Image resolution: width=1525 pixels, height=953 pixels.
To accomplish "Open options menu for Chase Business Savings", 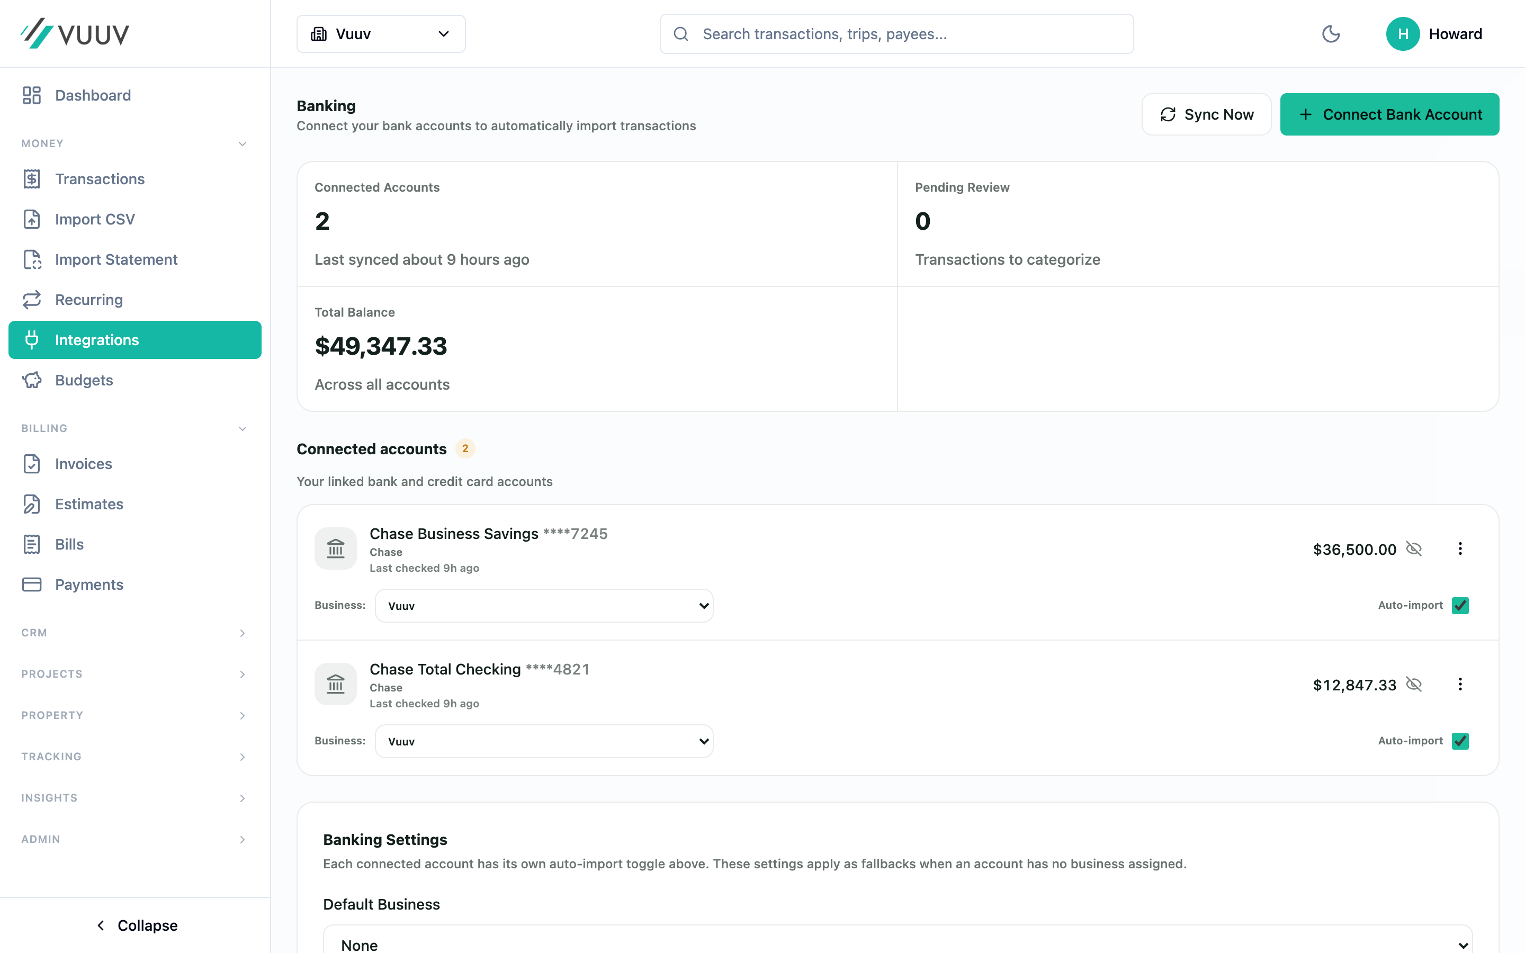I will coord(1460,549).
